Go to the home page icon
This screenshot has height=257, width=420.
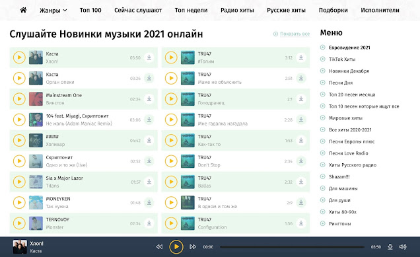click(23, 10)
